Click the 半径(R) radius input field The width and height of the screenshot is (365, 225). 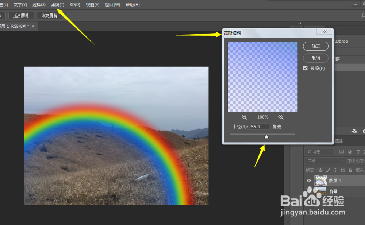click(260, 127)
